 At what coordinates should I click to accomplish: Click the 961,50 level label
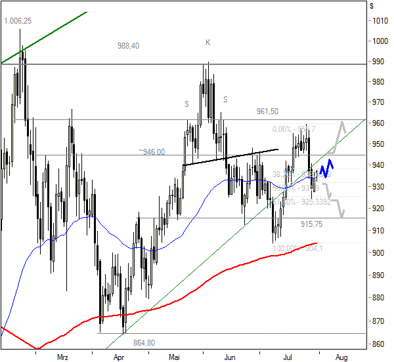tap(267, 111)
